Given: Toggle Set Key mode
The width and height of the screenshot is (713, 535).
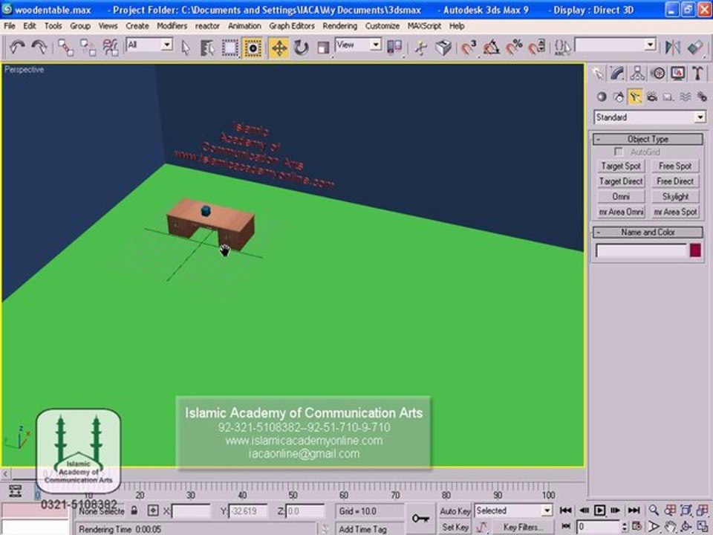Looking at the screenshot, I should tap(455, 528).
